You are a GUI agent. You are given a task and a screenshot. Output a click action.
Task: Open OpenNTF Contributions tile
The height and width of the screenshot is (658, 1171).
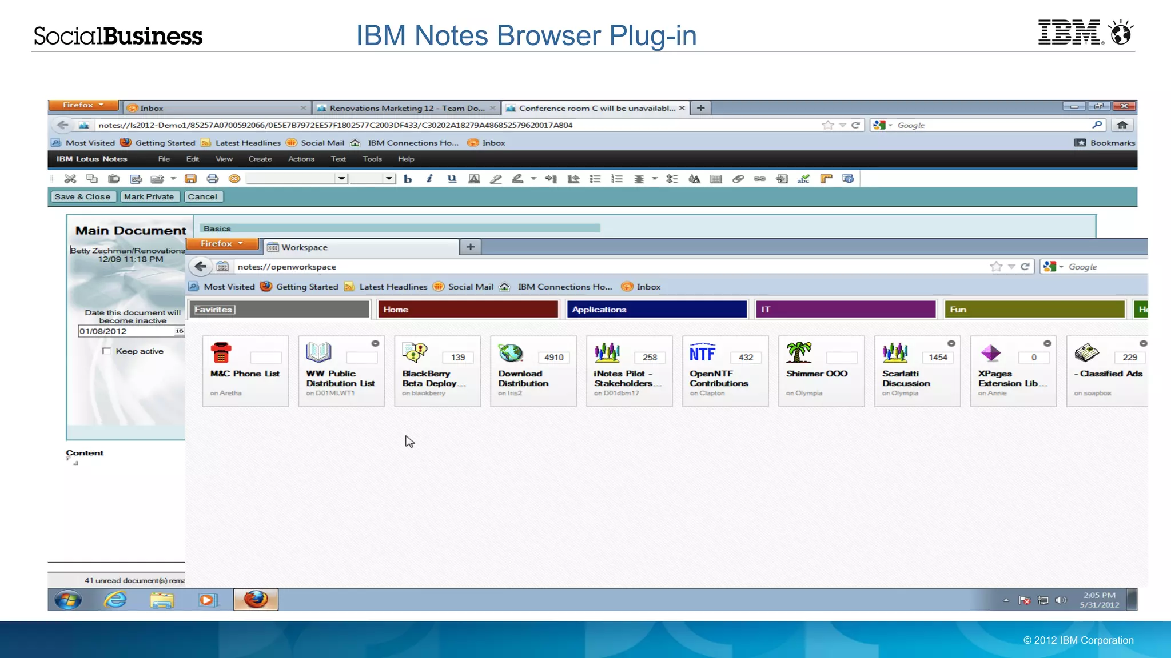pos(726,371)
